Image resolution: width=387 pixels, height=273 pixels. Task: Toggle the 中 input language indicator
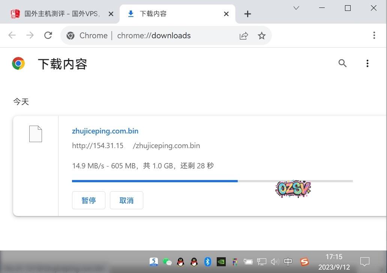coord(288,262)
